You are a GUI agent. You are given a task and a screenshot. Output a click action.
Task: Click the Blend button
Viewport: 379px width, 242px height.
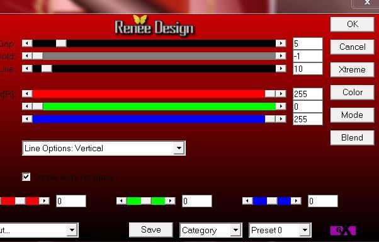[x=352, y=137]
